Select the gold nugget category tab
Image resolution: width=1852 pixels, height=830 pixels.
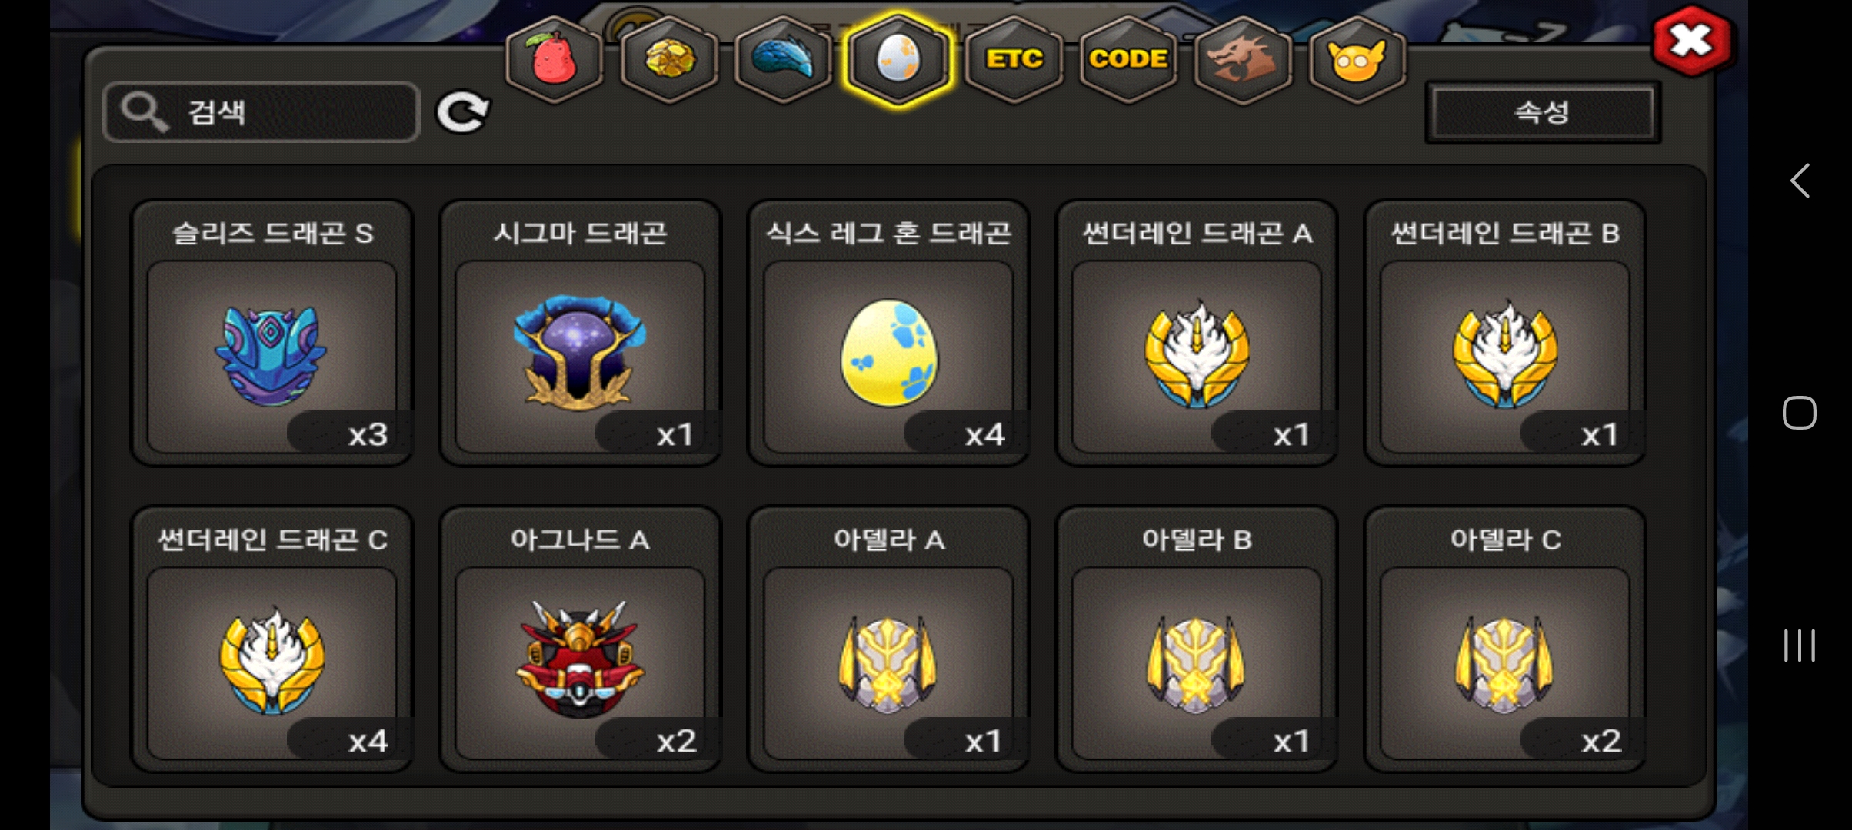pyautogui.click(x=669, y=60)
